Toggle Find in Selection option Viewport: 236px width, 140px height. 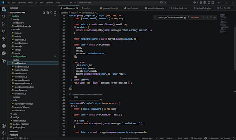pos(211,17)
